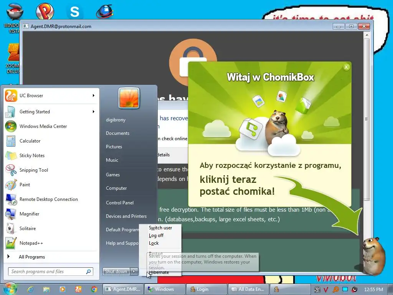Open Paint from the Start menu
This screenshot has height=295, width=393.
pos(51,185)
